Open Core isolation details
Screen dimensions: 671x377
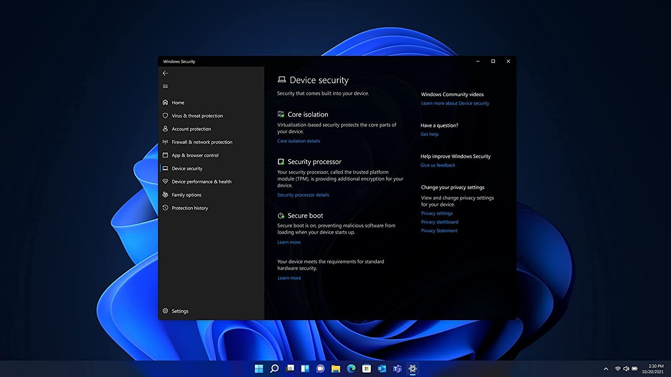point(298,141)
